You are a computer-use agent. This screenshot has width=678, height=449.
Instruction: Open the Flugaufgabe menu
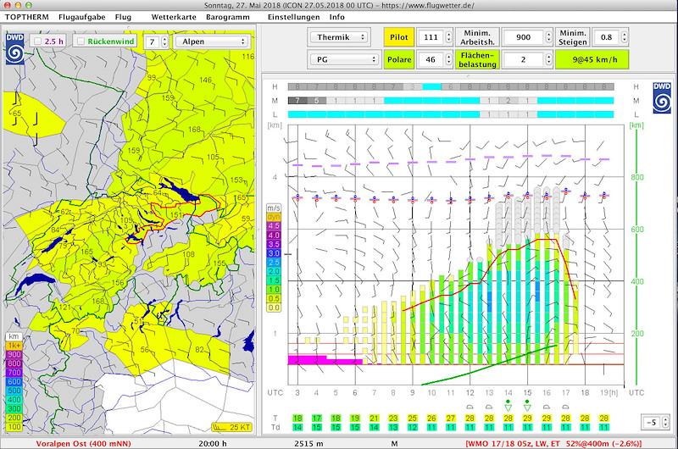coord(81,17)
